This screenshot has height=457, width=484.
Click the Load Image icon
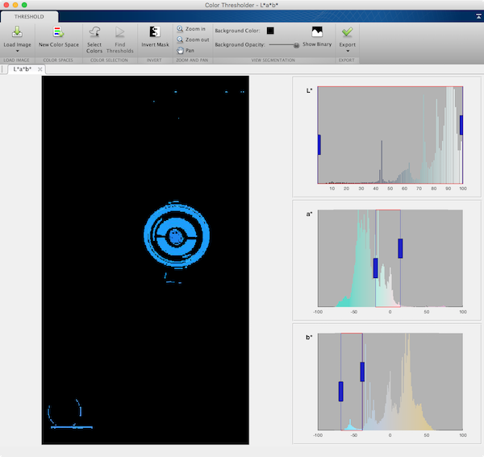pos(17,32)
